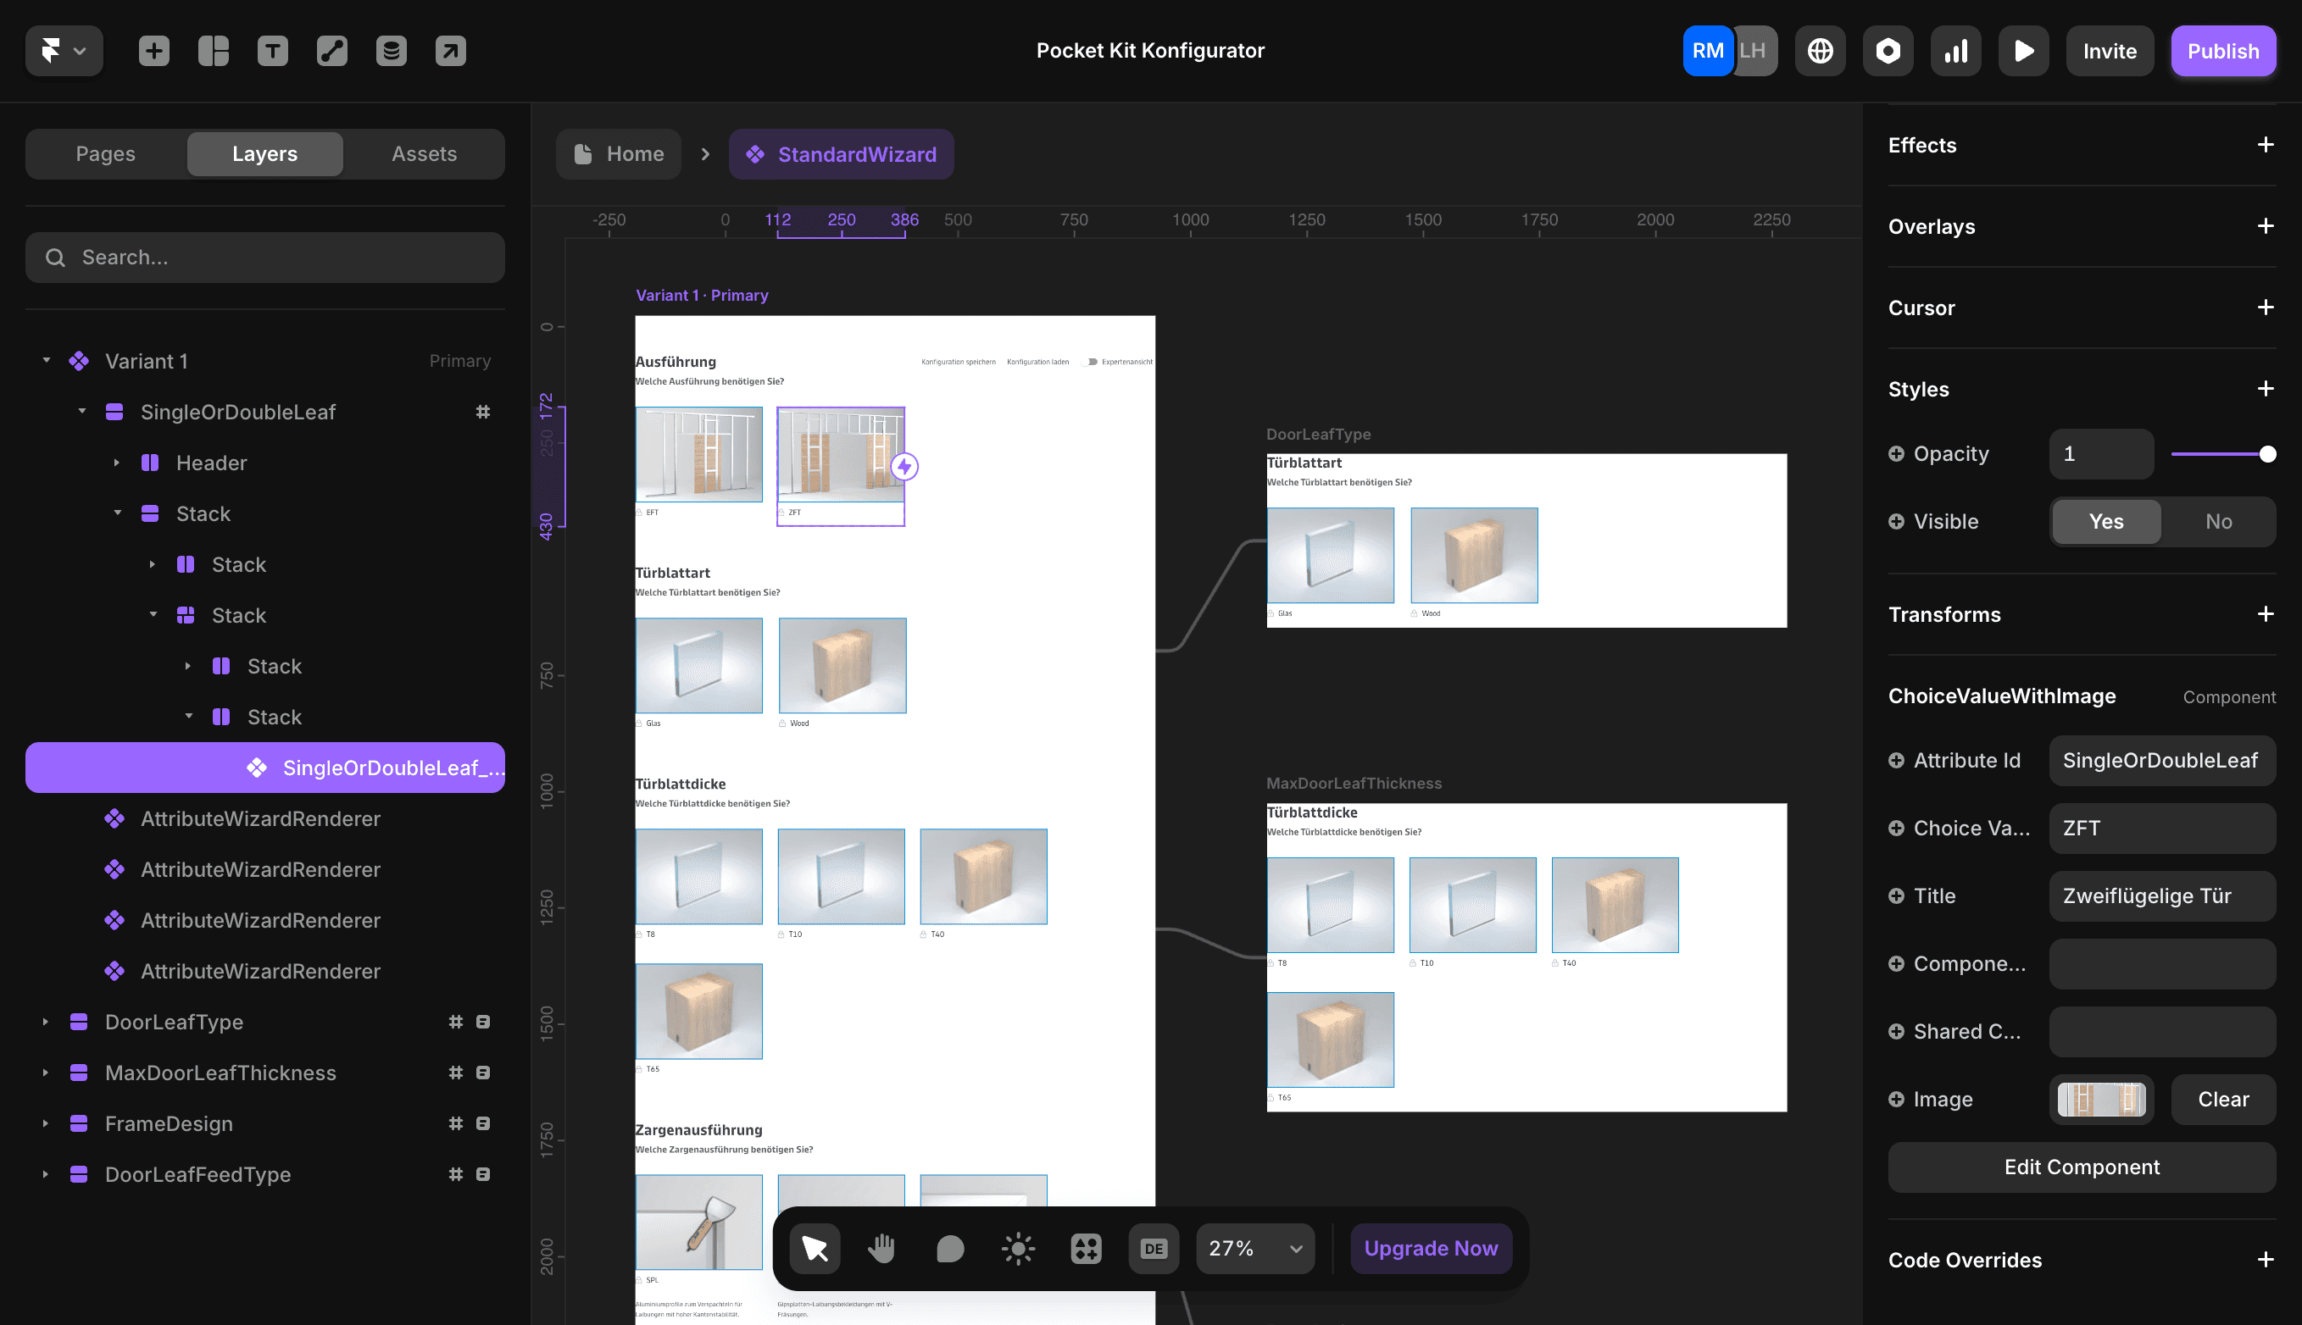This screenshot has height=1325, width=2302.
Task: Click the Publish button
Action: 2224,51
